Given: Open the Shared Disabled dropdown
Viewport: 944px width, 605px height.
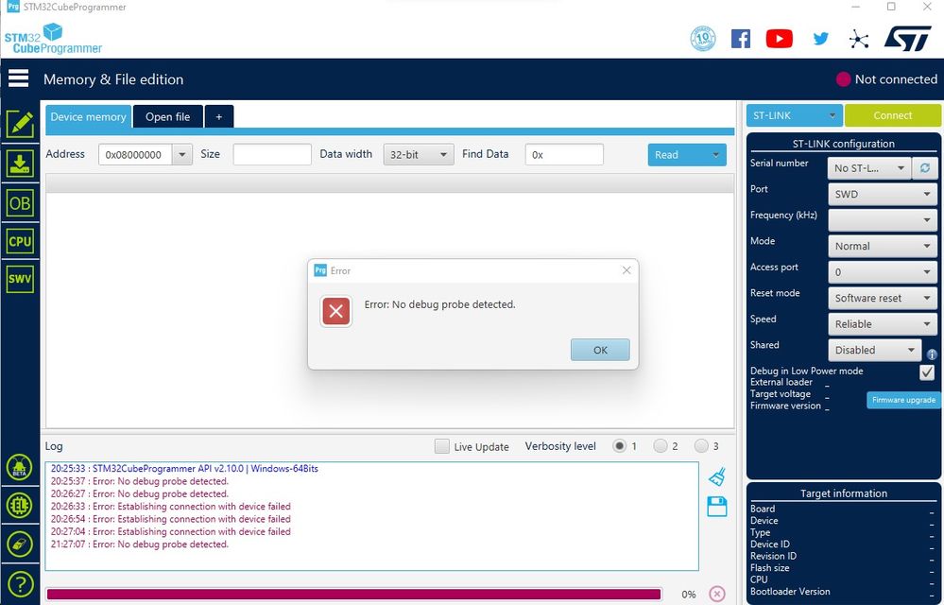Looking at the screenshot, I should (x=875, y=350).
